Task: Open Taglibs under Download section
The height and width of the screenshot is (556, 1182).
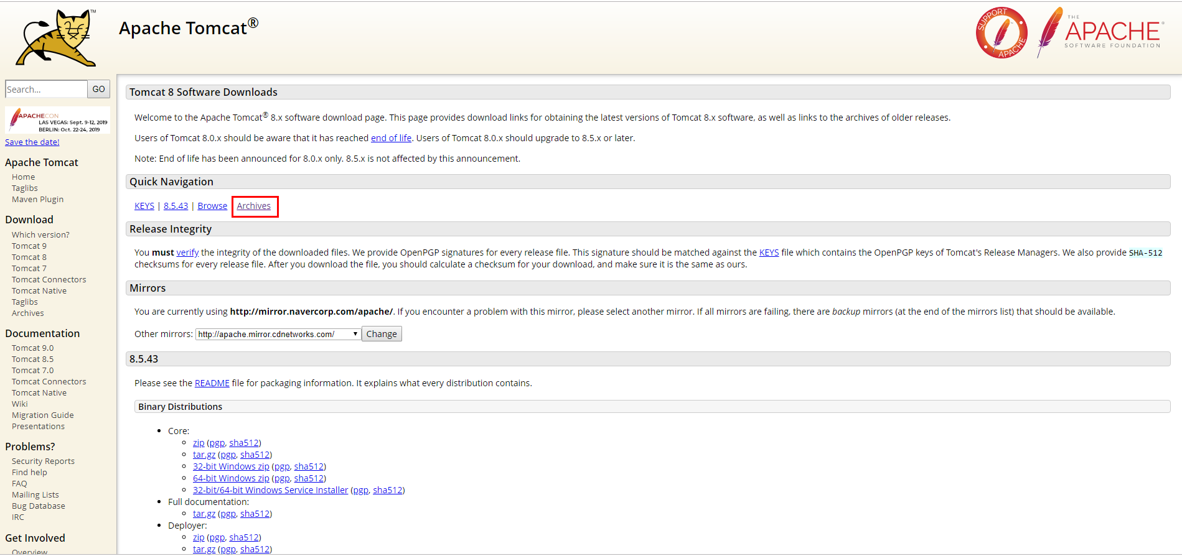Action: [x=25, y=302]
